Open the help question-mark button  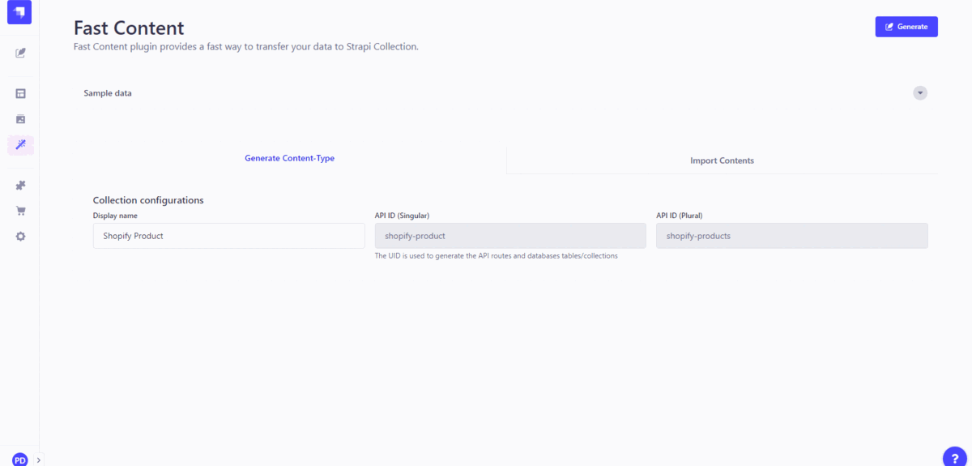tap(955, 457)
